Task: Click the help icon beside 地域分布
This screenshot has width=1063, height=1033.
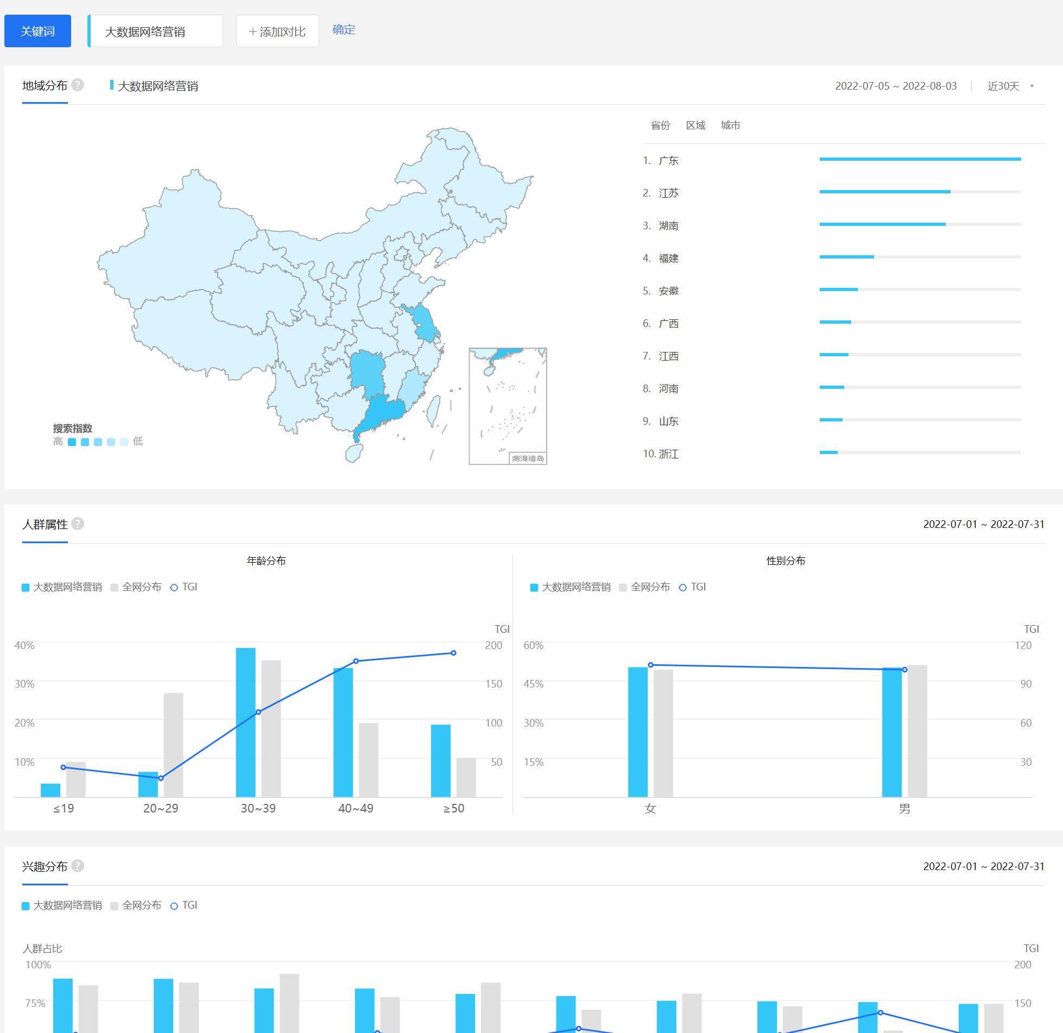Action: (78, 85)
